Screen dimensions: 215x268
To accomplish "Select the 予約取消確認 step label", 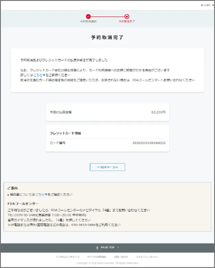I will [88, 21].
